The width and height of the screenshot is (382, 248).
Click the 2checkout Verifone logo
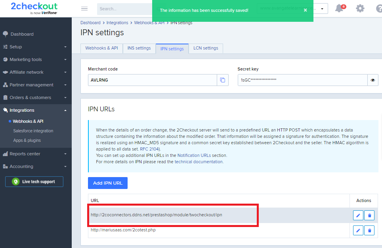click(34, 8)
